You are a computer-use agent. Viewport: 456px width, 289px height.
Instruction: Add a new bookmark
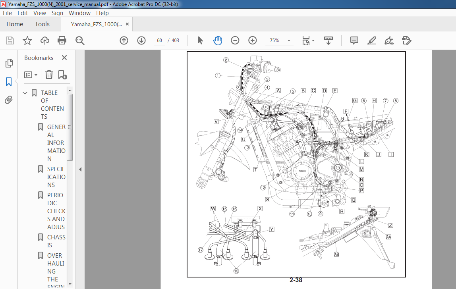coord(62,75)
